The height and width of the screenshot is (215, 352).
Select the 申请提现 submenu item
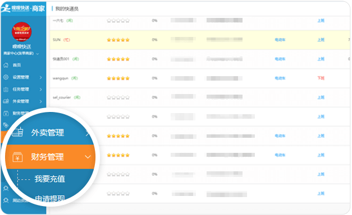tap(50, 198)
